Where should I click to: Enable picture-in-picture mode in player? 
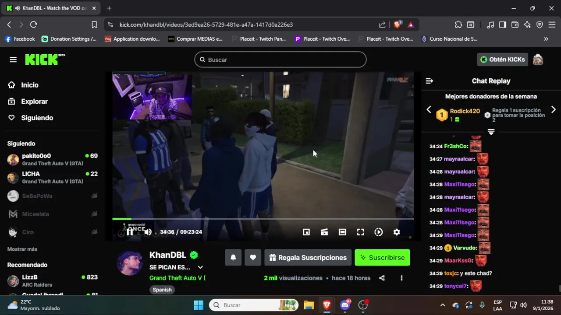[x=306, y=232]
